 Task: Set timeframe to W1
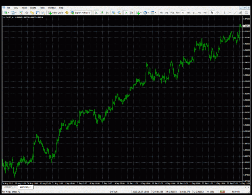(x=200, y=12)
